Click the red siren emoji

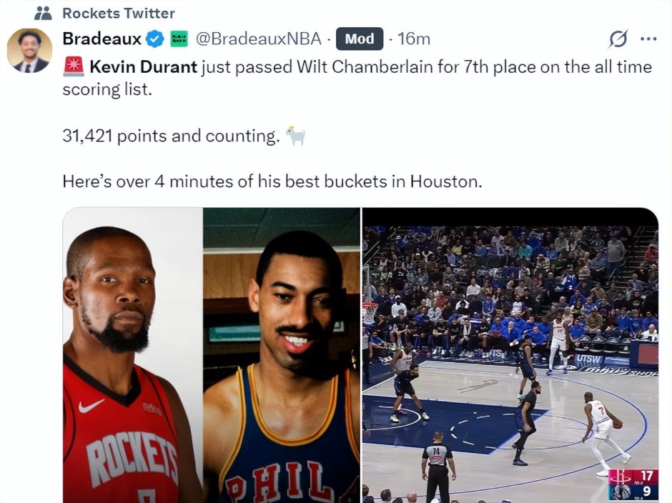[74, 67]
